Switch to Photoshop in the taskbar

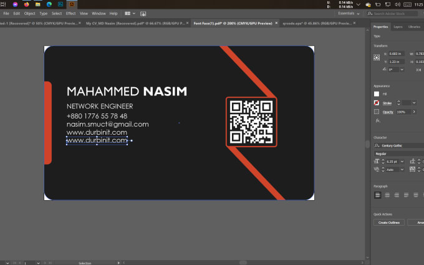(60, 4)
